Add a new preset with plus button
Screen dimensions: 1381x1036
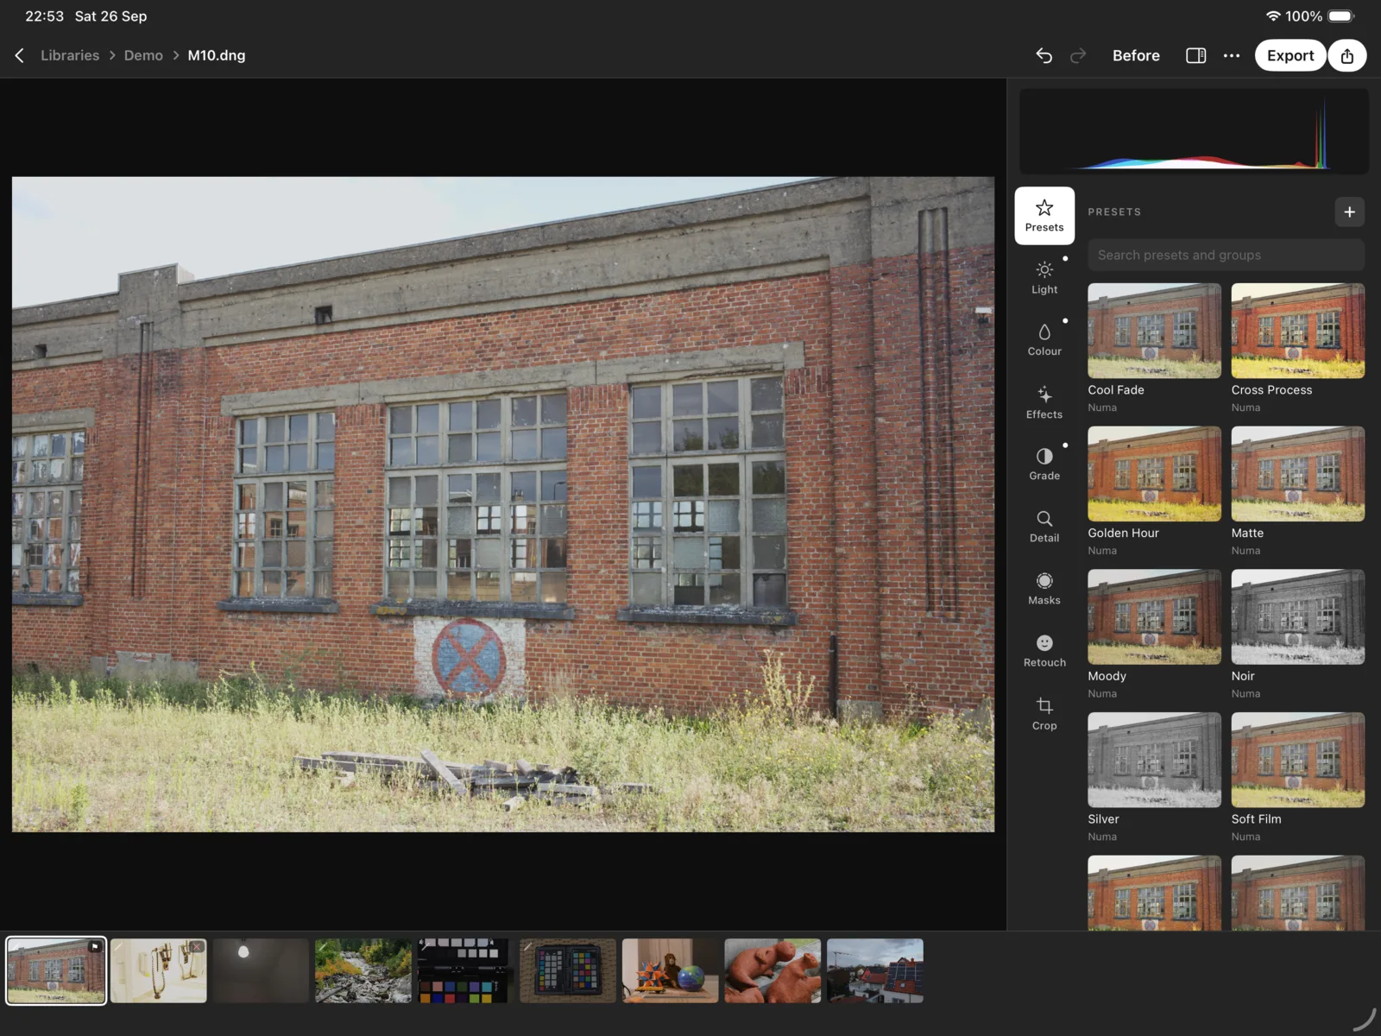click(x=1349, y=212)
